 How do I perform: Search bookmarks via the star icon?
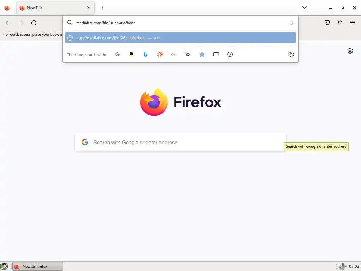click(202, 54)
